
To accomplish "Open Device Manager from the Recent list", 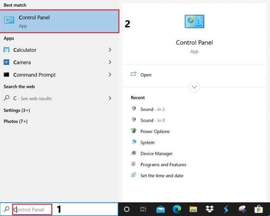I will coord(156,153).
